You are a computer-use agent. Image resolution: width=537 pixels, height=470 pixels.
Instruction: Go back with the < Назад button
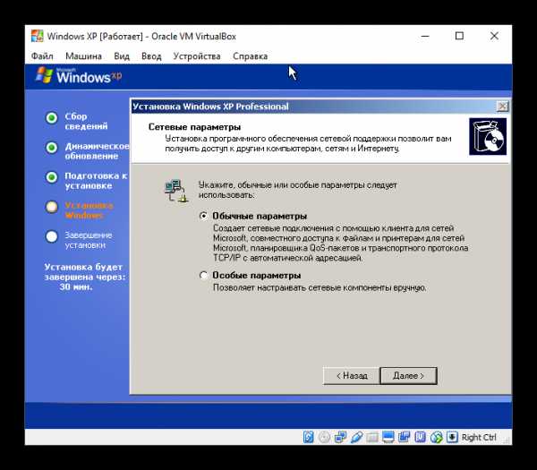click(350, 375)
